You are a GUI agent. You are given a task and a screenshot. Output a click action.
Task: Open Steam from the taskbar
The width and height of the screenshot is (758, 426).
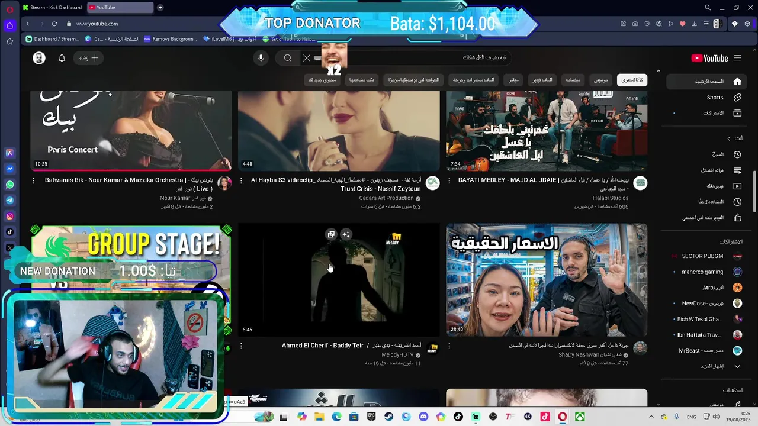click(388, 417)
